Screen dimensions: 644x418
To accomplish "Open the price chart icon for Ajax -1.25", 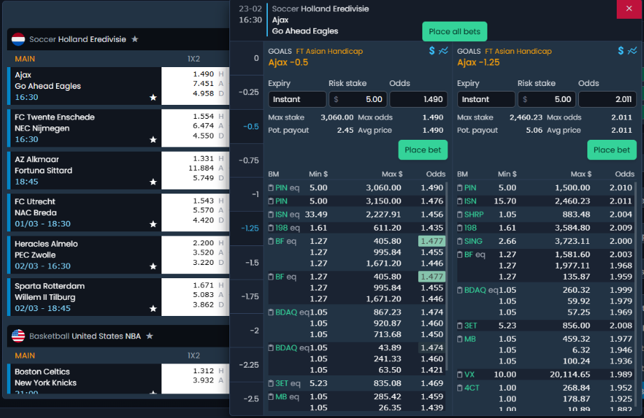I will (x=632, y=51).
